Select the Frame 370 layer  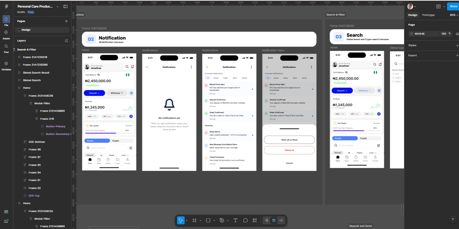point(47,119)
